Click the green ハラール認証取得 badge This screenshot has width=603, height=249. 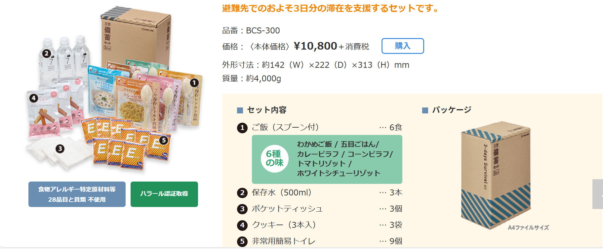pos(164,194)
